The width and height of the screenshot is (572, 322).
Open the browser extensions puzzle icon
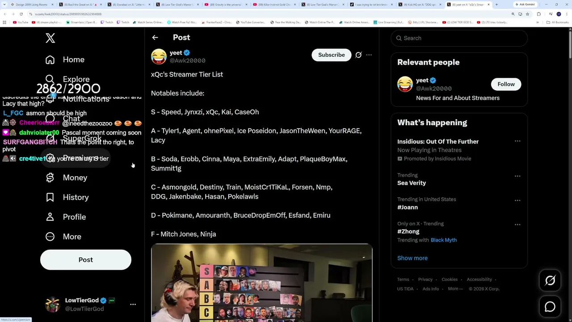tap(539, 14)
